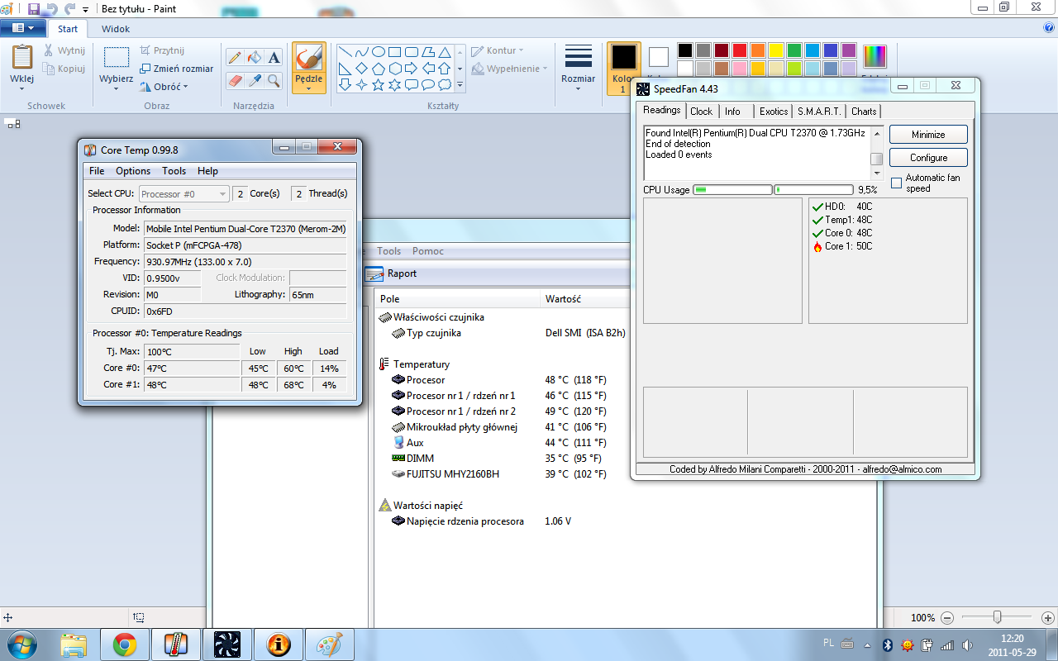Image resolution: width=1058 pixels, height=661 pixels.
Task: Switch to the Clock tab in SpeedFan
Action: (x=702, y=112)
